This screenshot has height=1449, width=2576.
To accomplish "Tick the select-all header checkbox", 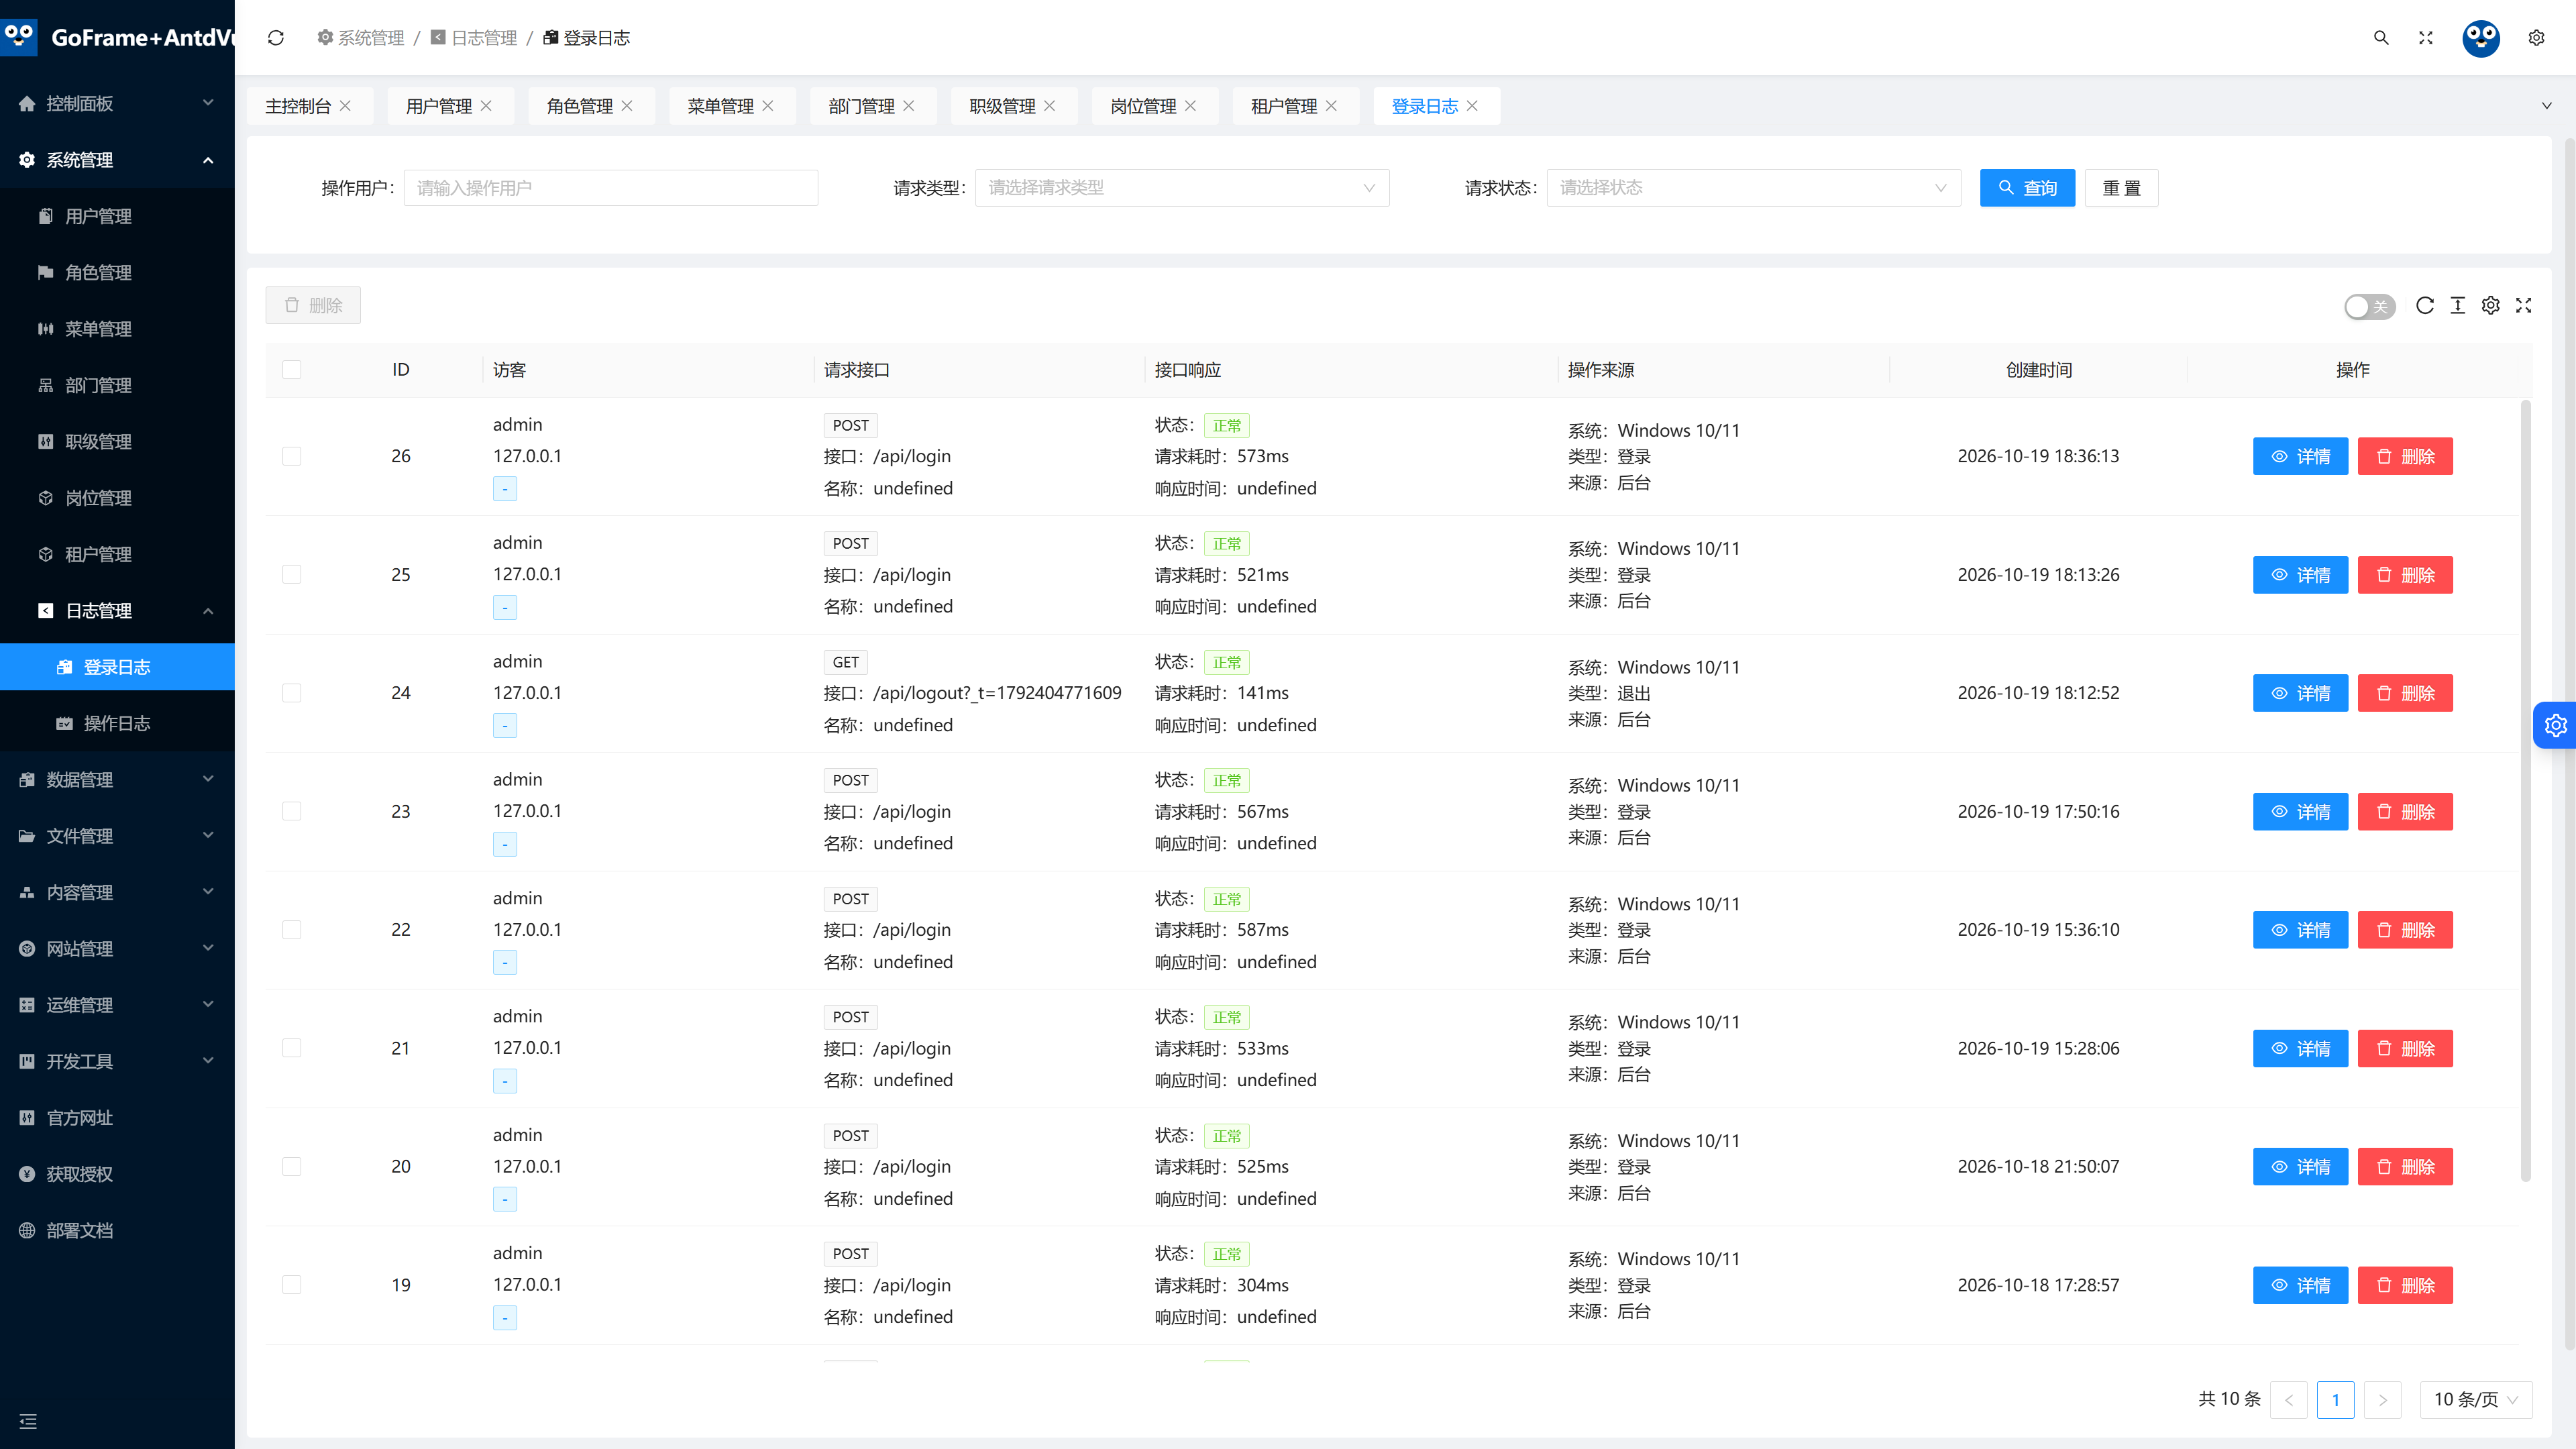I will pyautogui.click(x=292, y=370).
